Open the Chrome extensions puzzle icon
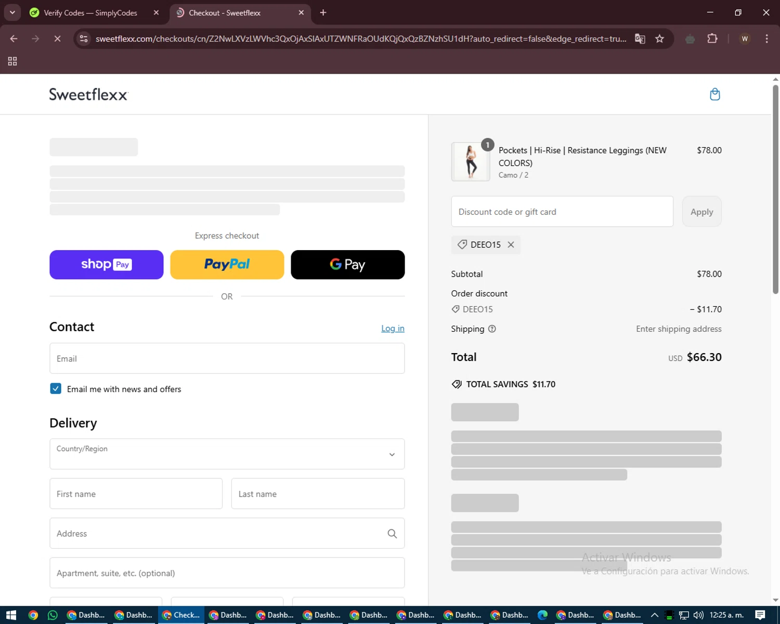This screenshot has width=780, height=624. click(x=712, y=39)
